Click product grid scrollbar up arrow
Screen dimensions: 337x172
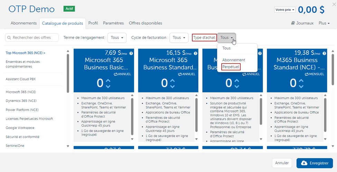(x=333, y=51)
